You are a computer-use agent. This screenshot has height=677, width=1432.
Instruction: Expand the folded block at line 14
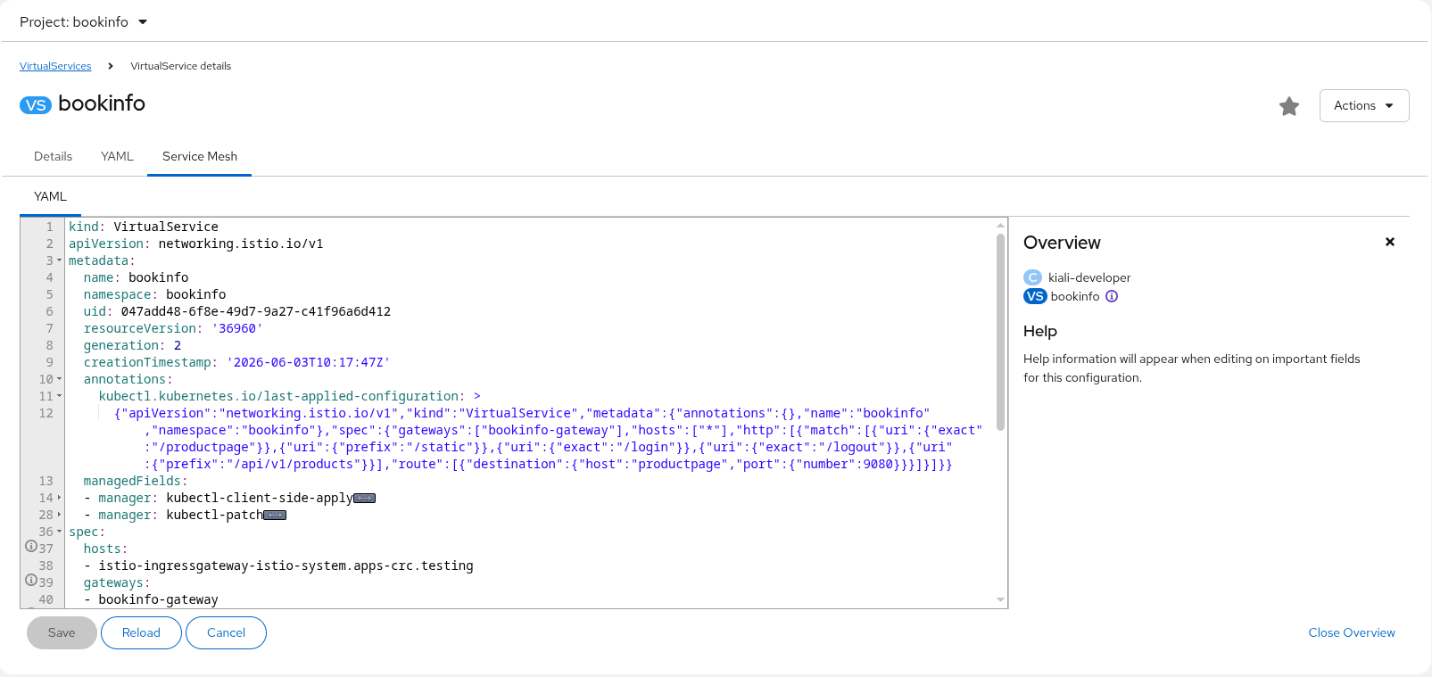(60, 498)
